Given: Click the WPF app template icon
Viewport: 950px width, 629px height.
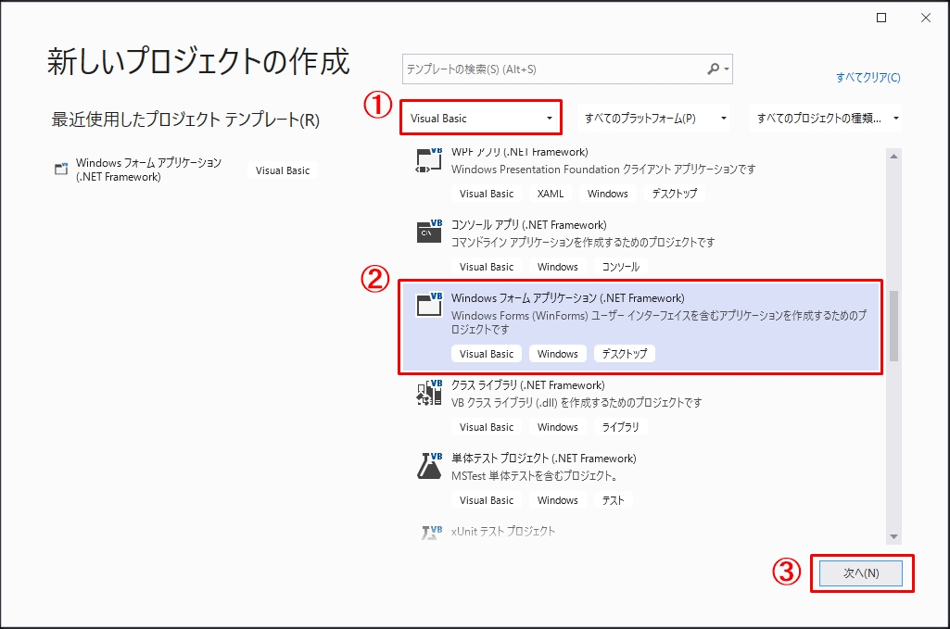Looking at the screenshot, I should [429, 160].
